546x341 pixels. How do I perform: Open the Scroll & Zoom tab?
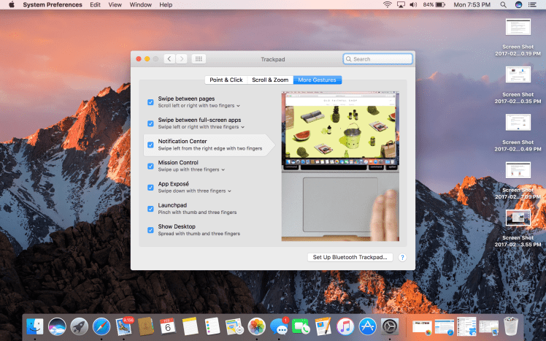pyautogui.click(x=270, y=80)
